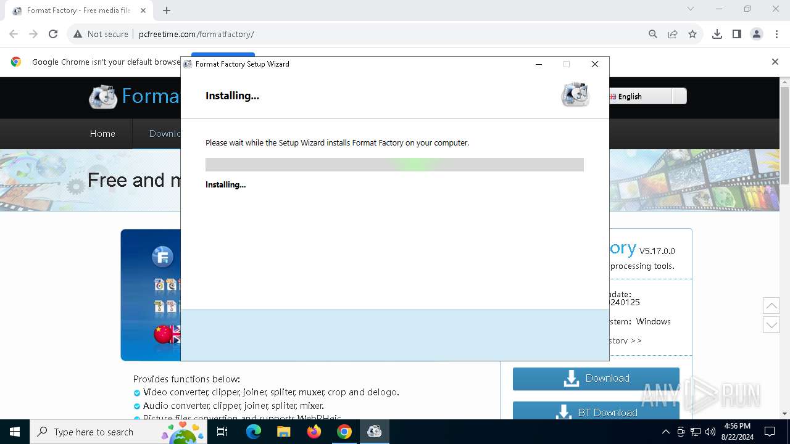Click the BT Download button
Viewport: 790px width, 444px height.
[x=596, y=411]
